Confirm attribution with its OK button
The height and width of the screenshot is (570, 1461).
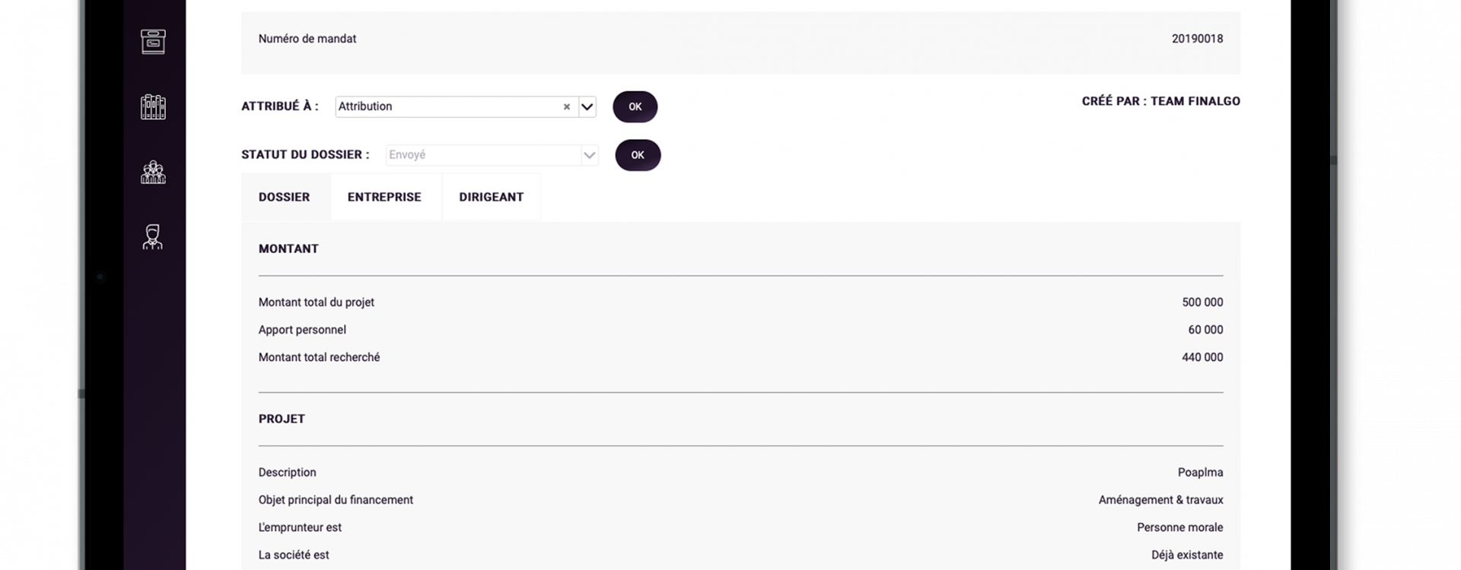pos(635,107)
